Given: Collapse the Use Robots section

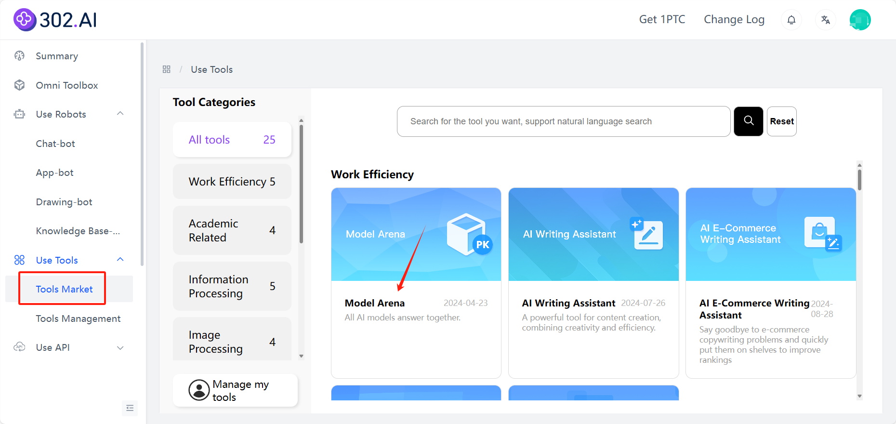Looking at the screenshot, I should (x=120, y=114).
